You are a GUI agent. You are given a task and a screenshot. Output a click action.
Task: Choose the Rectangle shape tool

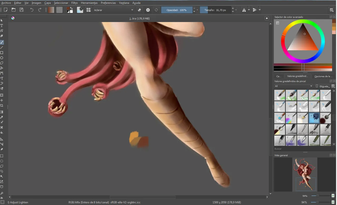click(2, 53)
